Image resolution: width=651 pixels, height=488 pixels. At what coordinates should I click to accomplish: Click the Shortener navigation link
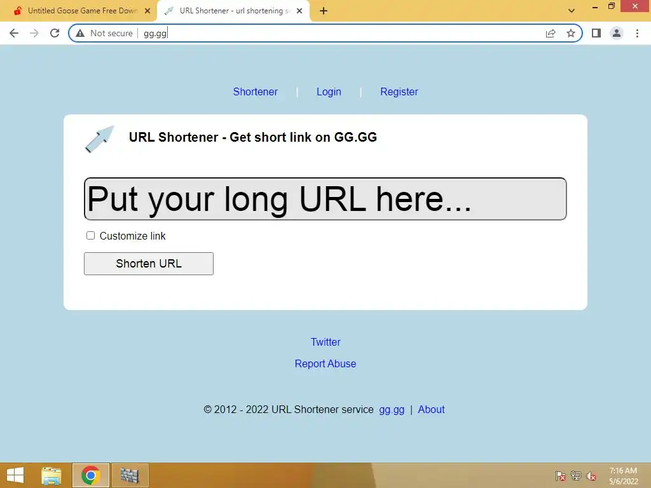tap(256, 91)
